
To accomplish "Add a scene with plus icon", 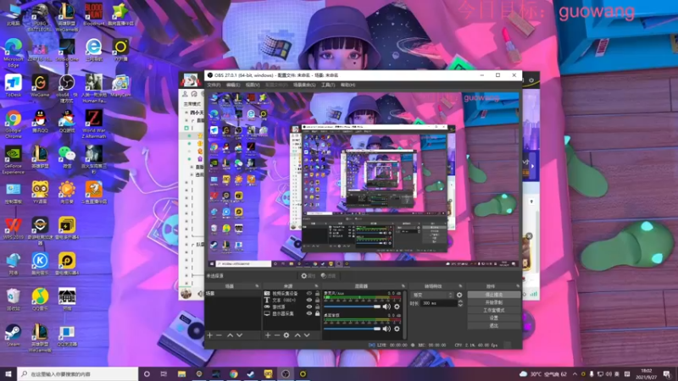I will (x=209, y=335).
